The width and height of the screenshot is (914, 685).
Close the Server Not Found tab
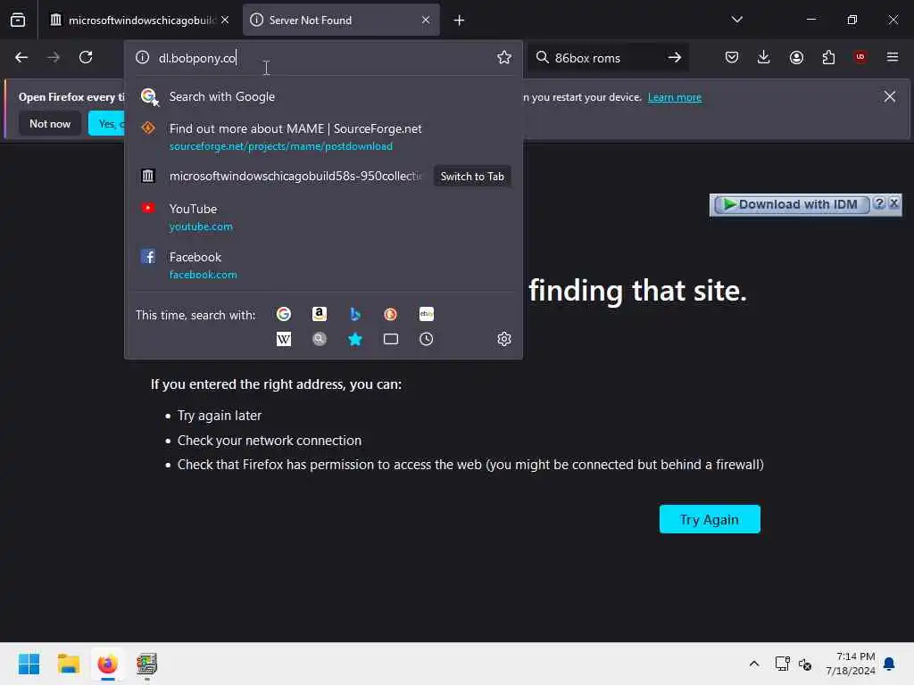tap(426, 20)
